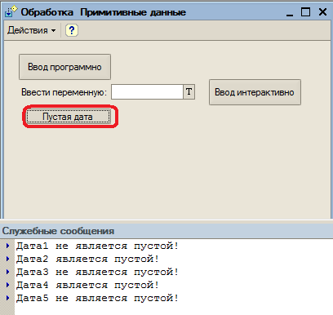
Task: Close the Обработка Примитивные данные window
Action: pyautogui.click(x=322, y=12)
